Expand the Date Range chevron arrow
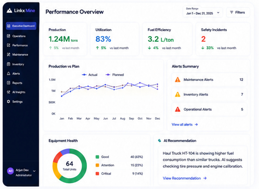259x189 pixels. (x=218, y=12)
